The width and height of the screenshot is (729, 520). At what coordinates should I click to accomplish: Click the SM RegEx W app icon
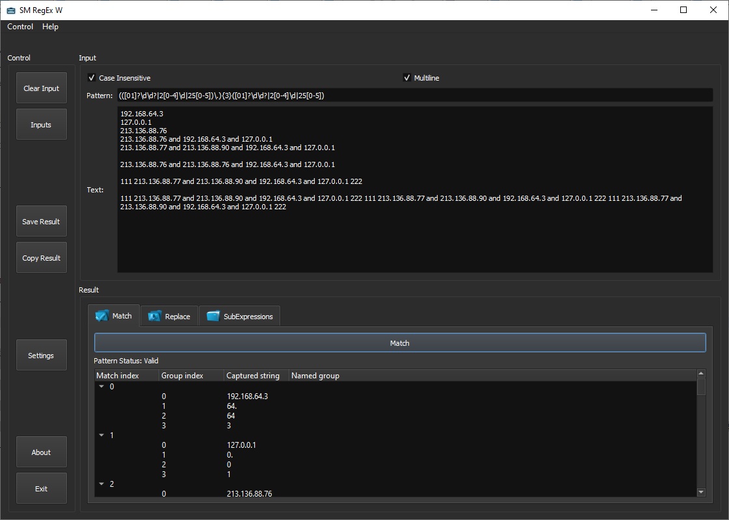click(x=10, y=10)
